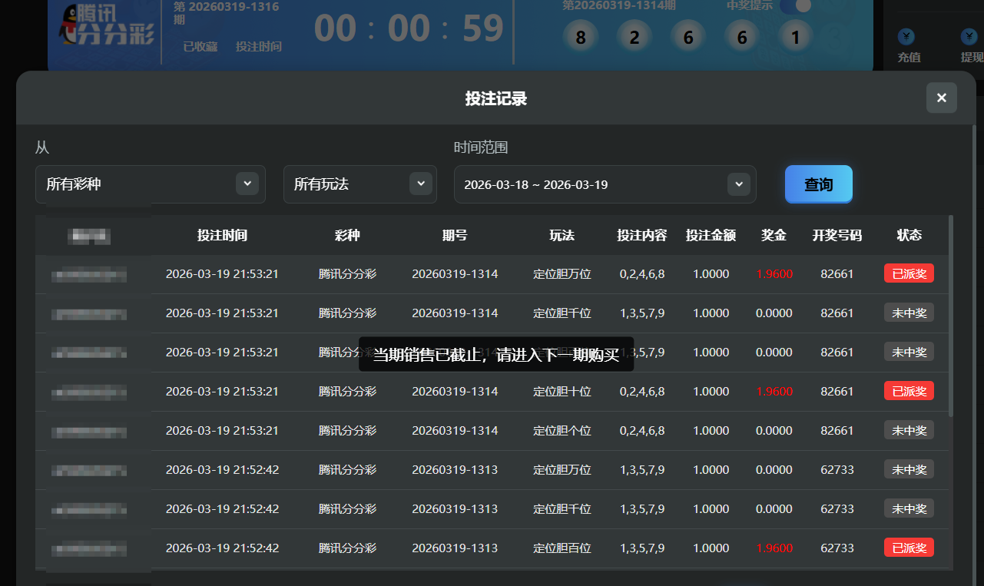Close the 投注记录 dialog
984x586 pixels.
pyautogui.click(x=941, y=98)
